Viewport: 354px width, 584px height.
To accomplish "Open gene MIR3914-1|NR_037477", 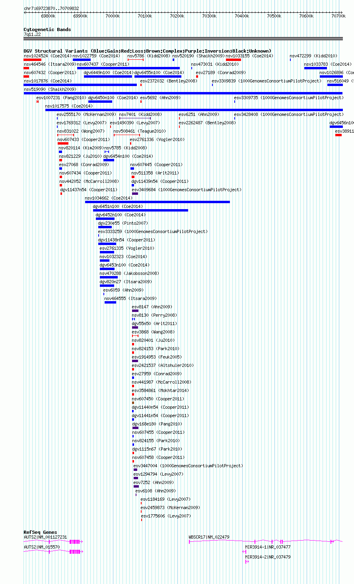I will click(x=268, y=547).
